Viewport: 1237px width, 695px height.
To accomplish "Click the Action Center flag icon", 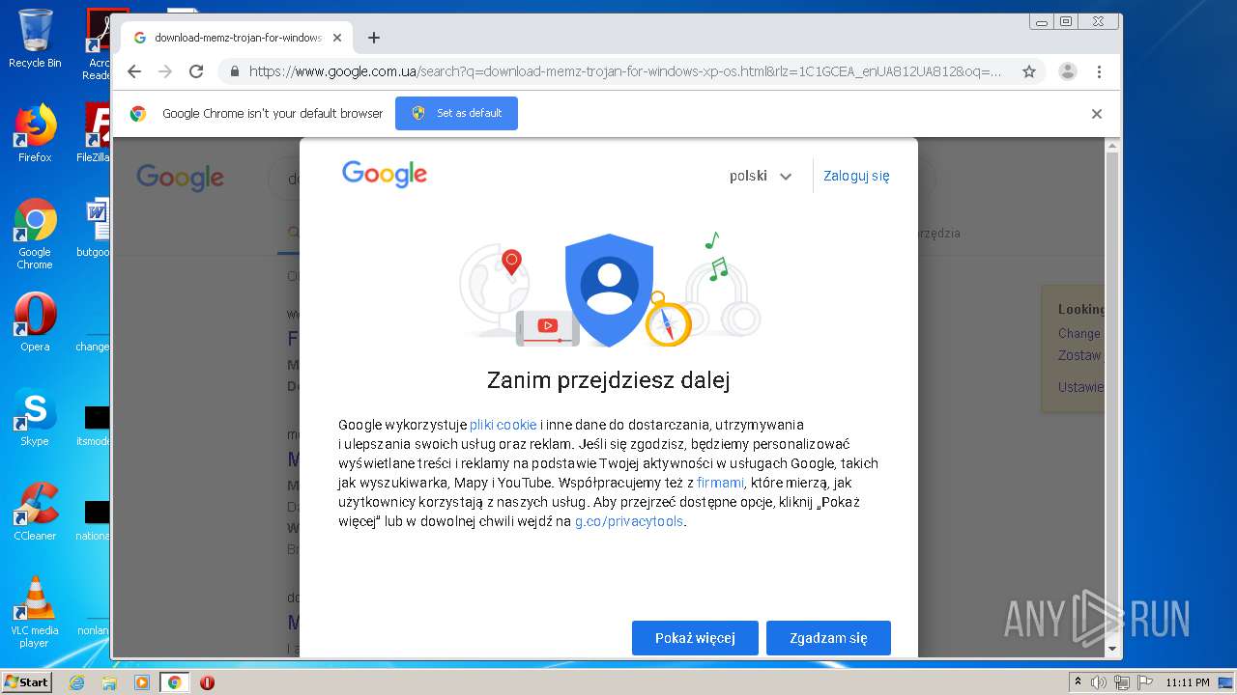I will (x=1145, y=682).
